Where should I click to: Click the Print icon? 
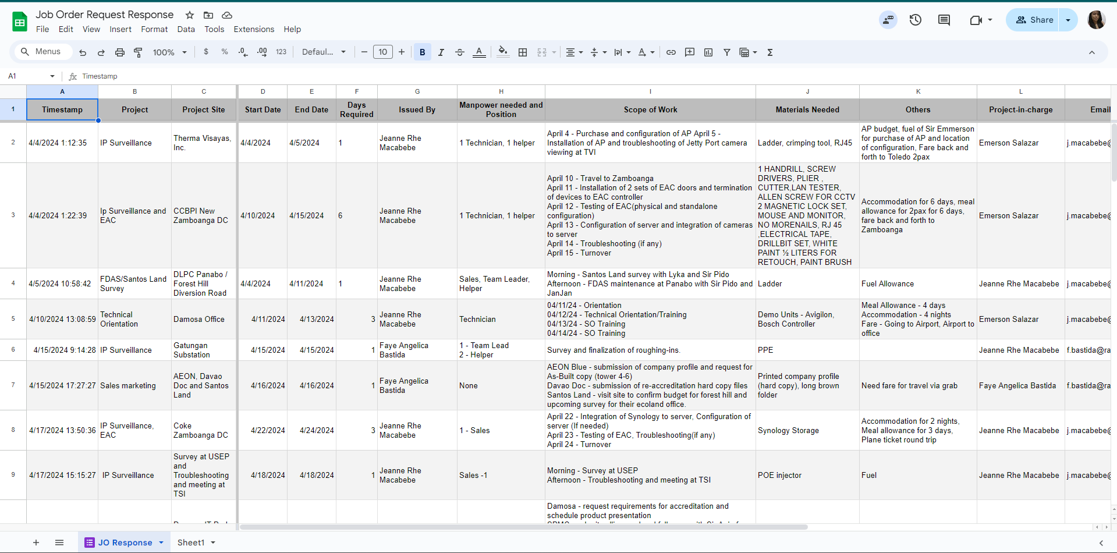tap(119, 52)
